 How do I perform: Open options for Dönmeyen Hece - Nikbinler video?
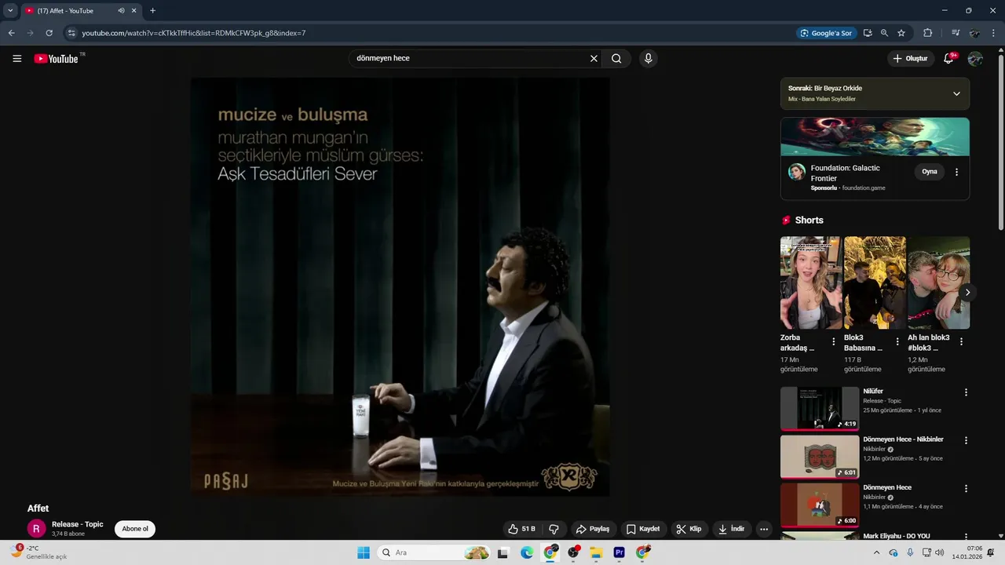966,441
